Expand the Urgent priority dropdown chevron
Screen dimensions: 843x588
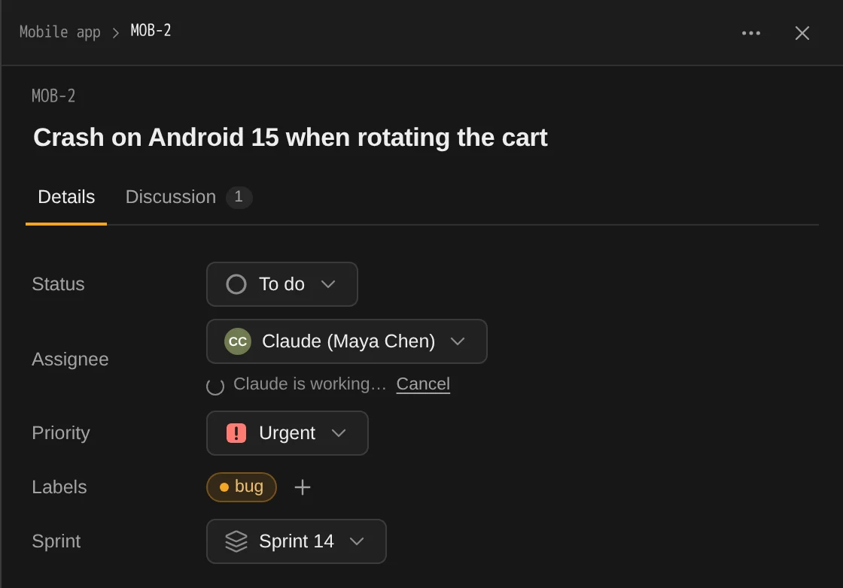(x=339, y=433)
